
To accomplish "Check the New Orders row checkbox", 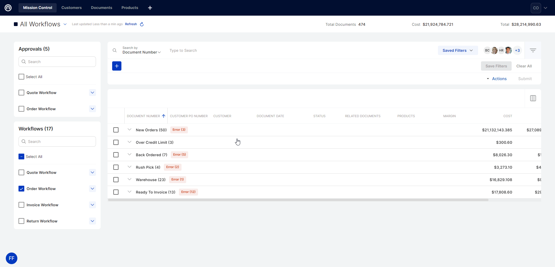I will pyautogui.click(x=116, y=130).
